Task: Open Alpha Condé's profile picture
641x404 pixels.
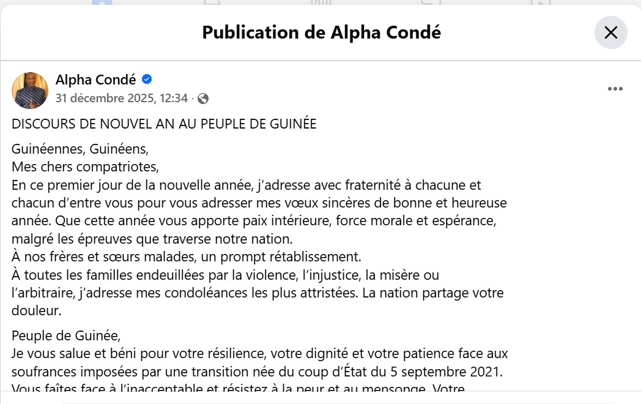Action: (30, 90)
